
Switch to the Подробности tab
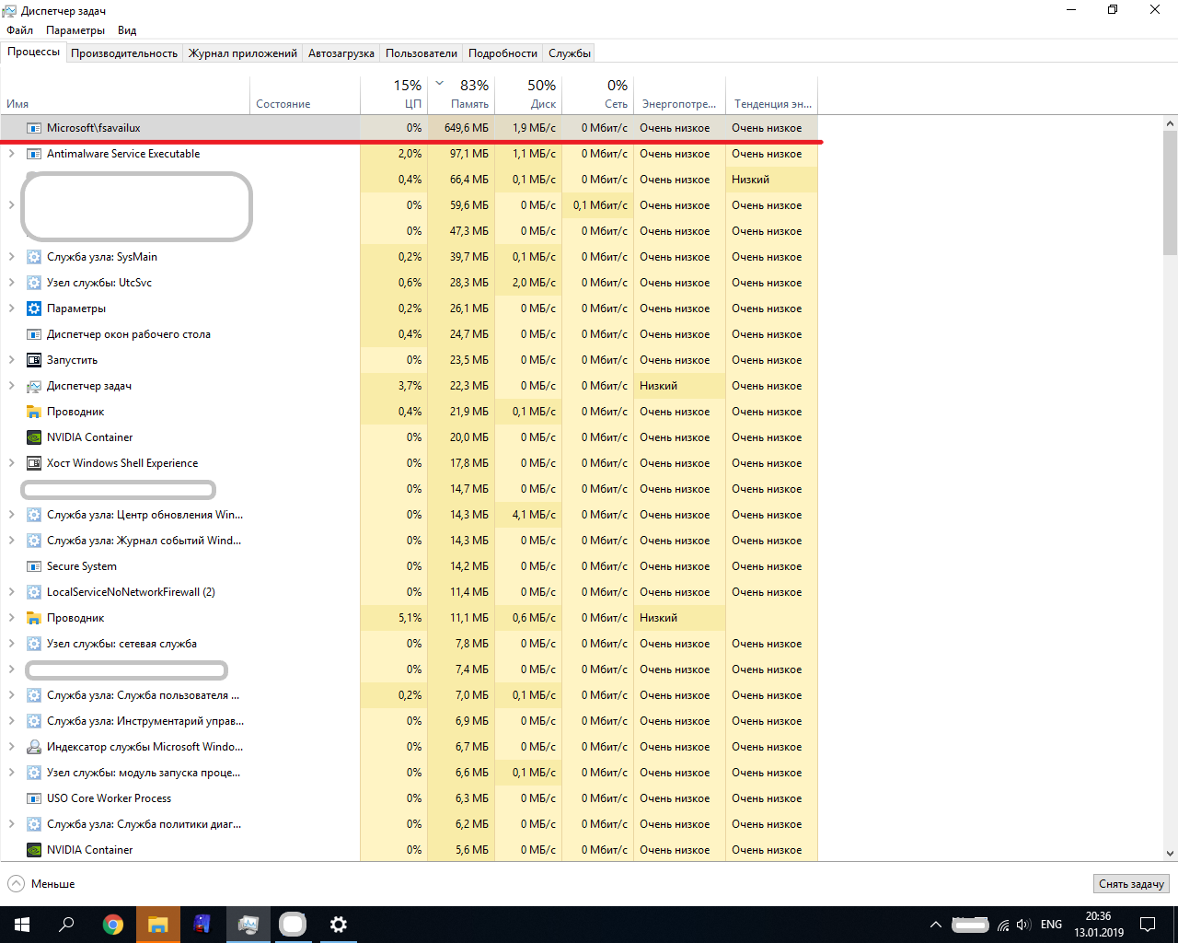pos(502,53)
